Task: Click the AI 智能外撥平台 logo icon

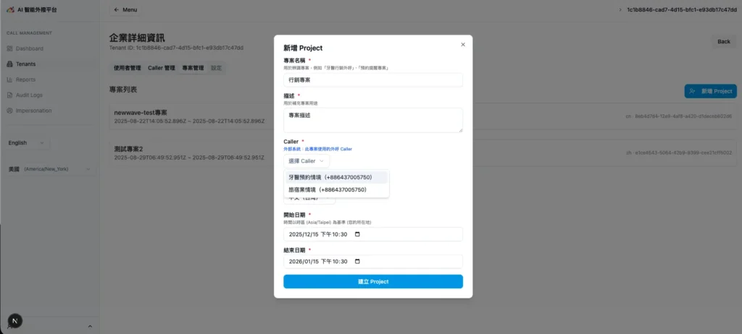Action: [x=10, y=9]
